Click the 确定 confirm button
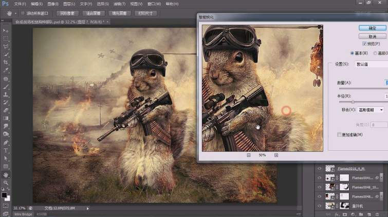The height and width of the screenshot is (217, 388). (373, 28)
